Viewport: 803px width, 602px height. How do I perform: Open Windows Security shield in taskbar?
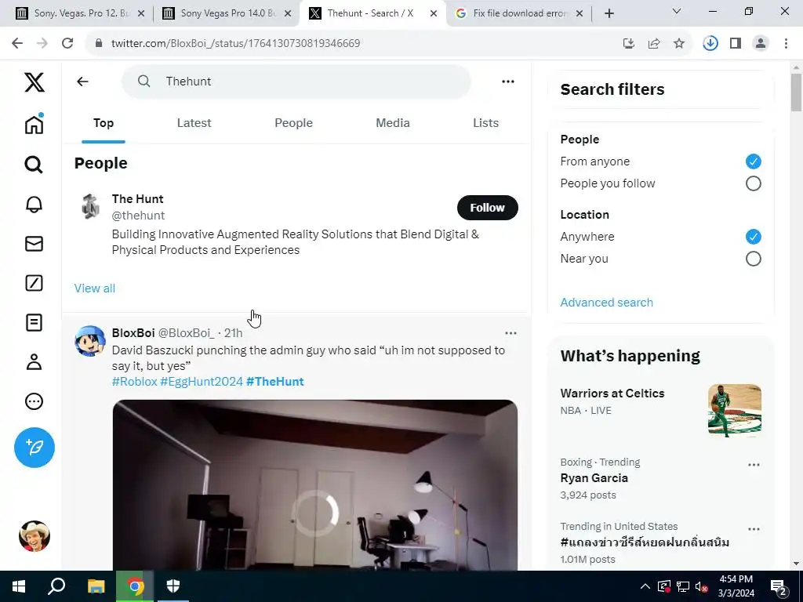click(173, 586)
